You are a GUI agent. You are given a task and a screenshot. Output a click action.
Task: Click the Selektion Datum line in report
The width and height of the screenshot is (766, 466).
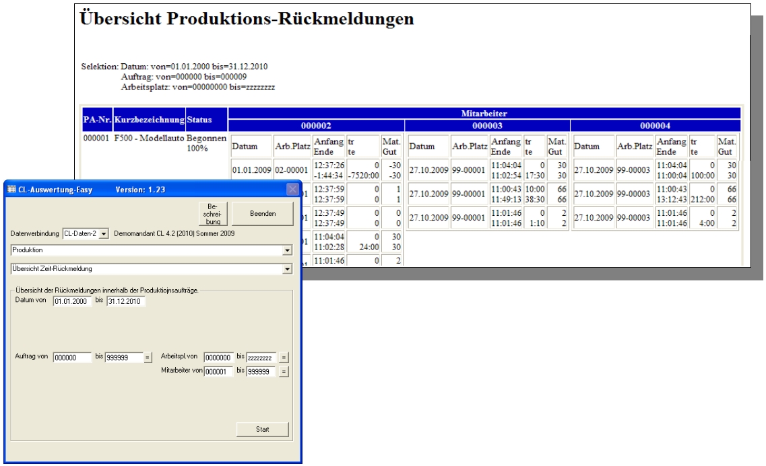174,67
